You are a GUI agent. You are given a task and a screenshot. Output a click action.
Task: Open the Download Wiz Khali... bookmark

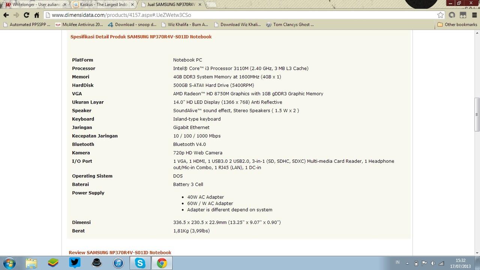coord(237,25)
